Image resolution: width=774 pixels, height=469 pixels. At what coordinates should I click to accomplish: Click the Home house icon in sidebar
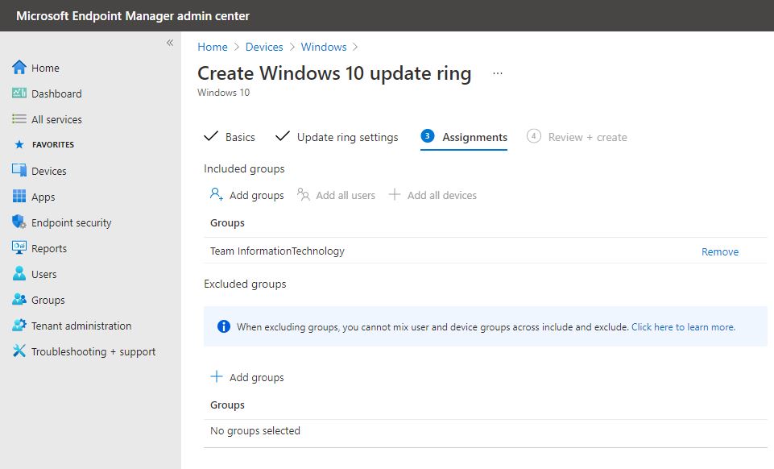click(x=19, y=67)
